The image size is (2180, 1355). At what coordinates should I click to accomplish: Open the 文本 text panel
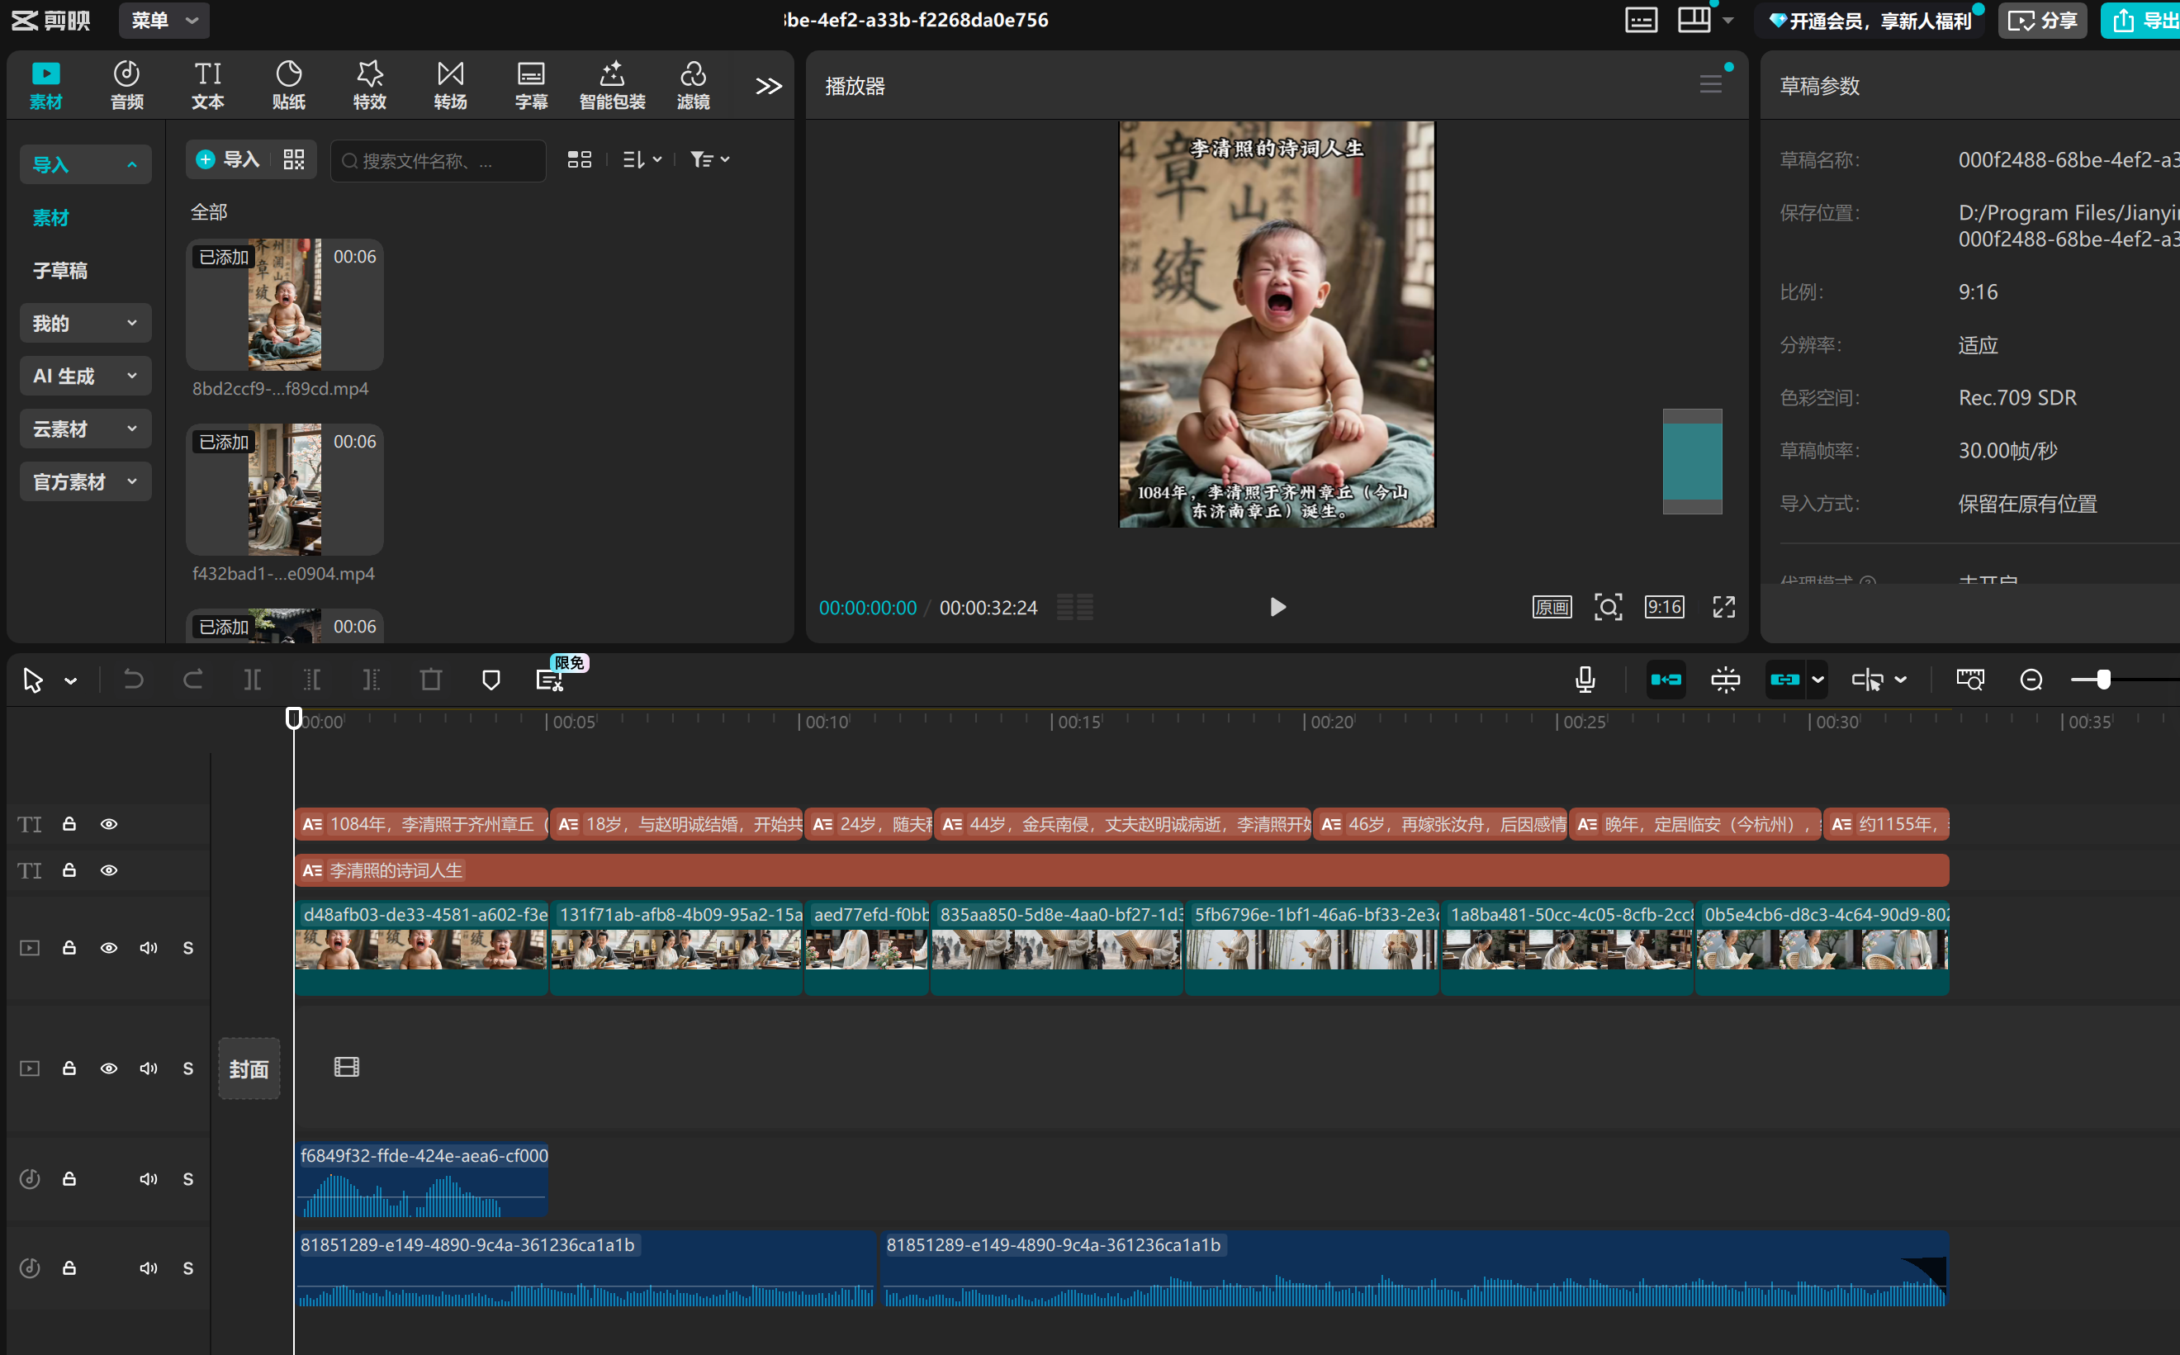click(x=207, y=85)
